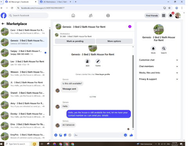The image size is (196, 146).
Task: View site information icon in address bar
Action: tap(18, 8)
